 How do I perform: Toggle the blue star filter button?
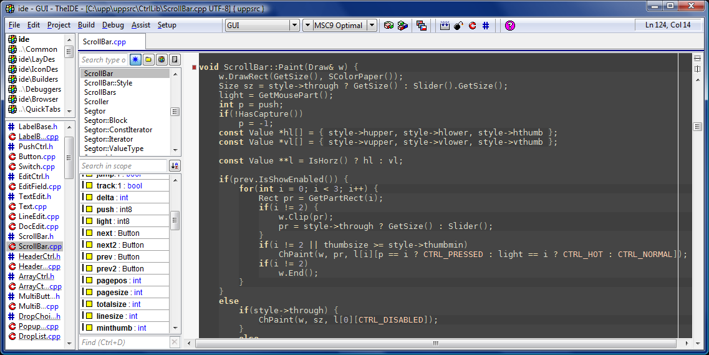click(x=135, y=60)
